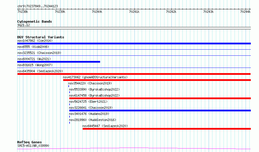Image resolution: width=259 pixels, height=152 pixels.
Task: Select the blue nsv3226641 variant bar
Action: click(160, 111)
